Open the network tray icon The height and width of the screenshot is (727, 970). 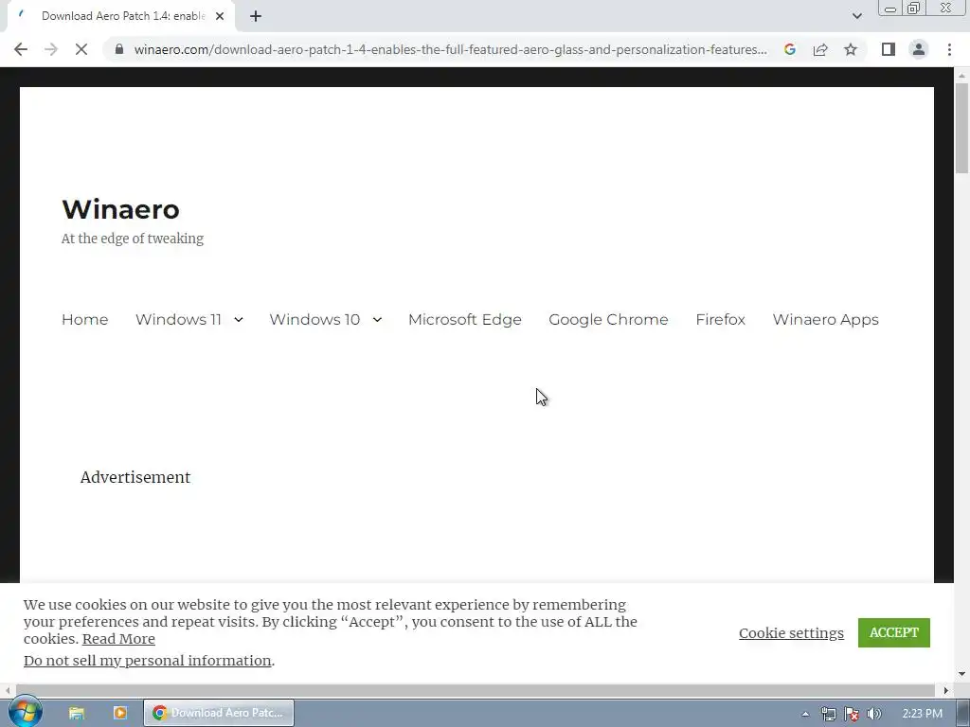click(x=828, y=714)
